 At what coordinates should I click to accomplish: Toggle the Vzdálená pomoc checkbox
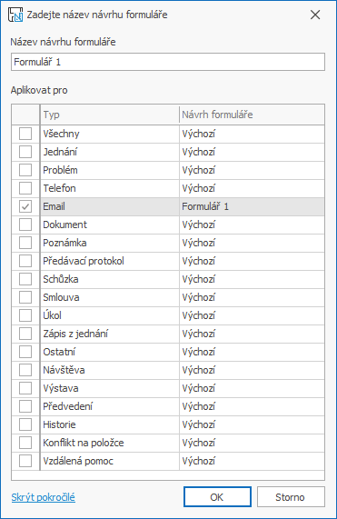[25, 461]
